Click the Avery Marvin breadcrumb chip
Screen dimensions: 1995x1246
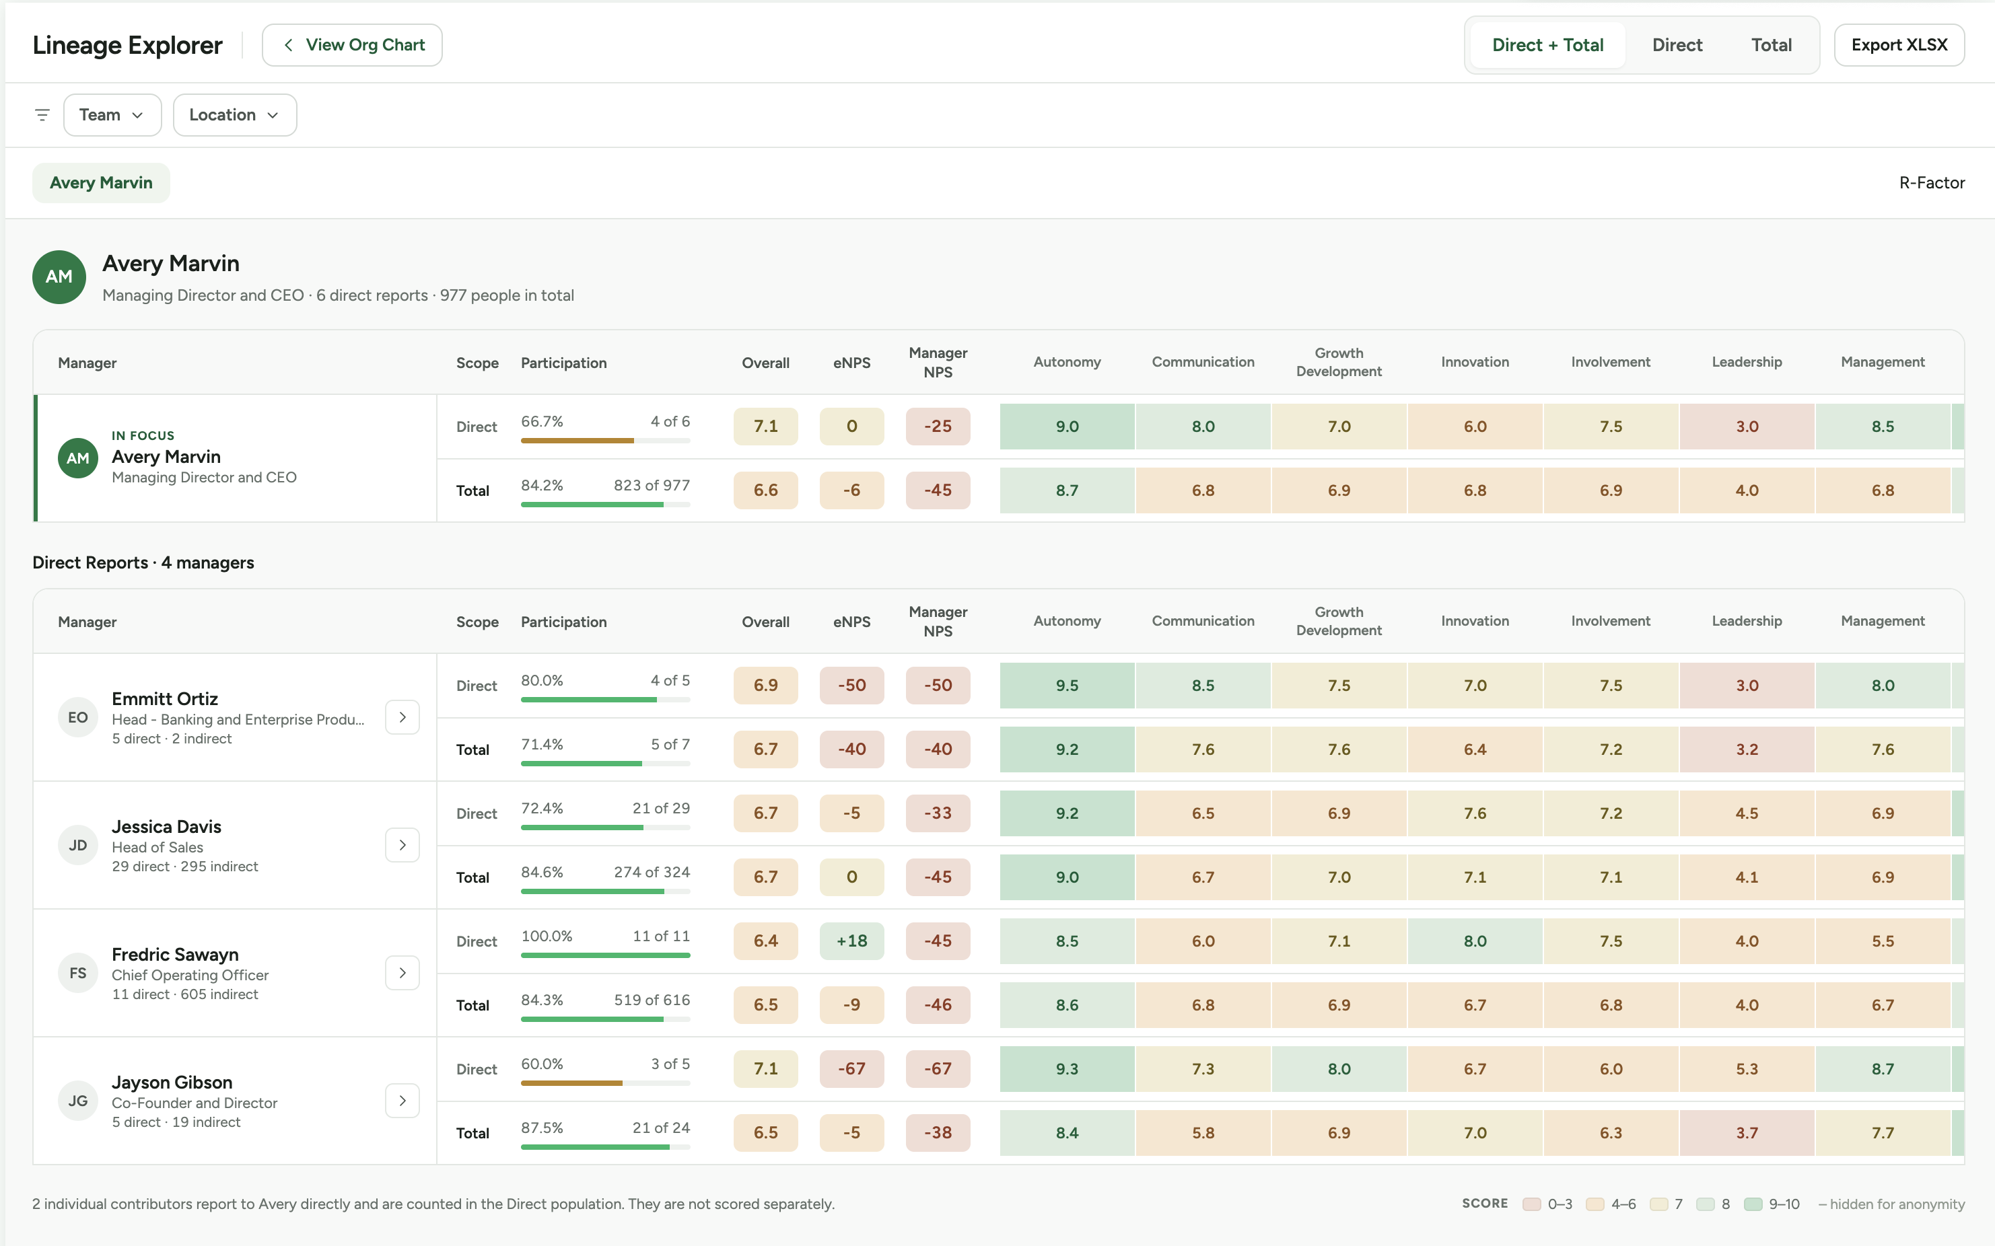coord(102,183)
